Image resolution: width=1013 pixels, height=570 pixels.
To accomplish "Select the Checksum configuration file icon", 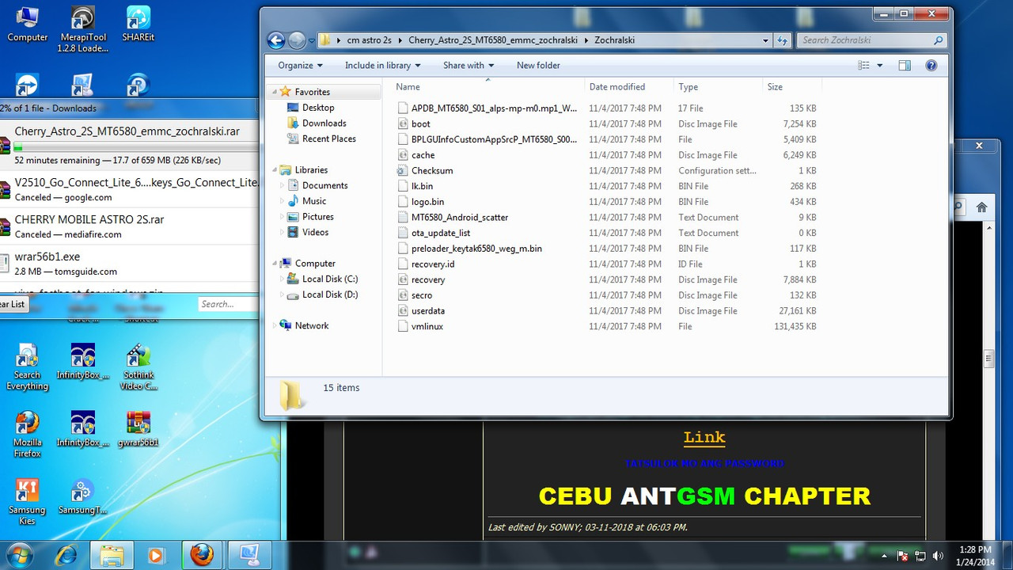I will coord(403,170).
